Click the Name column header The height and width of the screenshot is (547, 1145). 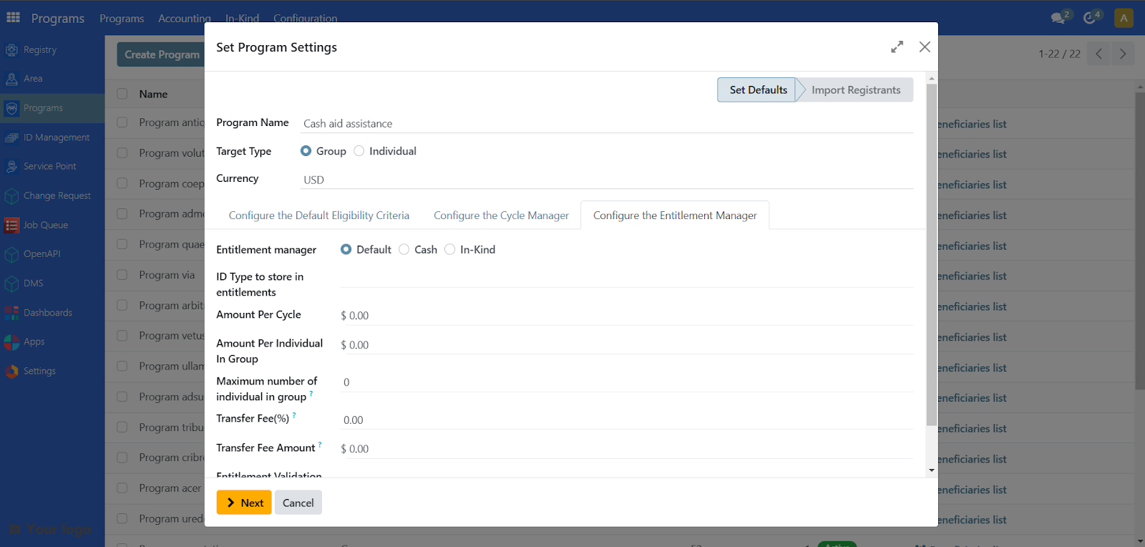coord(153,94)
